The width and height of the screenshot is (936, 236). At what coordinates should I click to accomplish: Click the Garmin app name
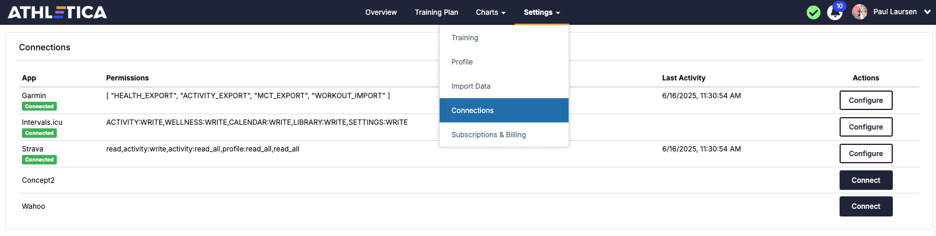pyautogui.click(x=34, y=96)
